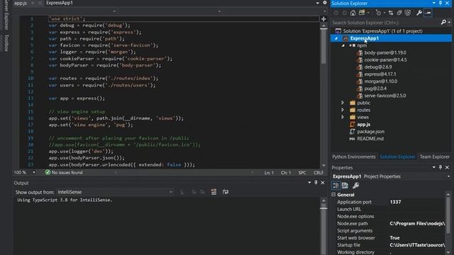454x255 pixels.
Task: Clear All output with the Output toolbar icon
Action: [x=214, y=192]
